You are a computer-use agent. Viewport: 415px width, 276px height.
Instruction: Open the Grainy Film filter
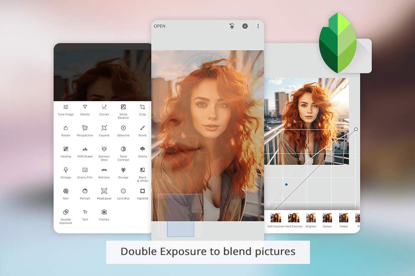pyautogui.click(x=85, y=173)
